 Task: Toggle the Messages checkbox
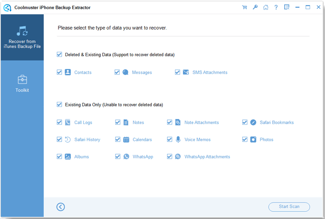tap(117, 72)
